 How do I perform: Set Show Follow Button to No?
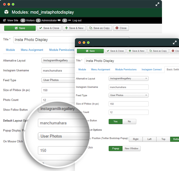click(129, 121)
